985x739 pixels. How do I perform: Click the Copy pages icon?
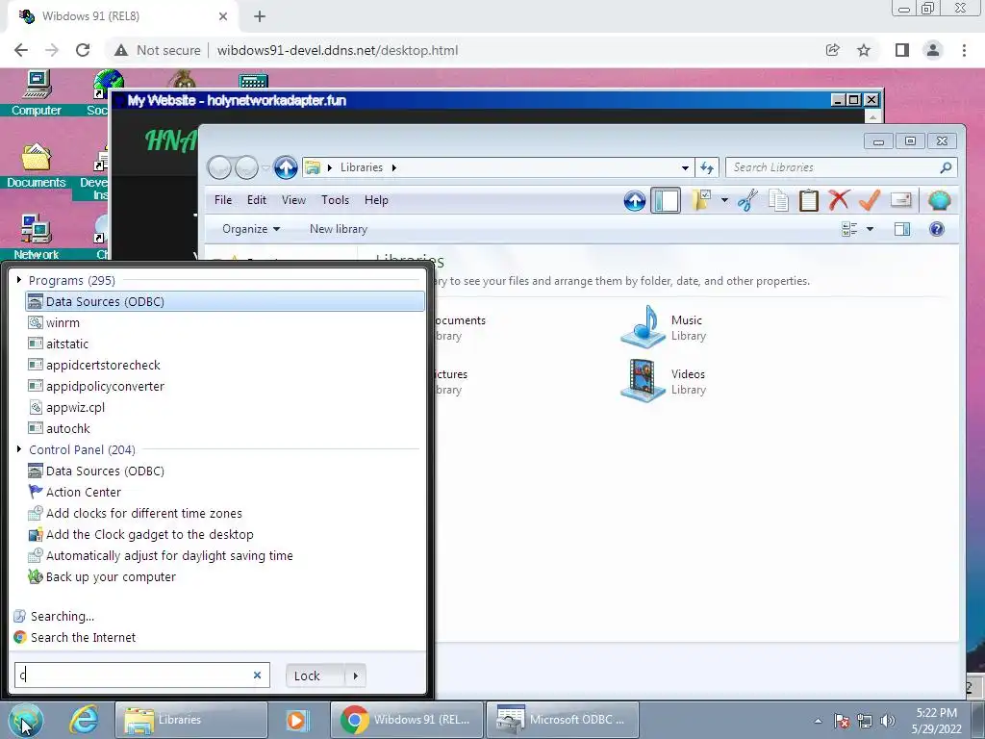[778, 200]
